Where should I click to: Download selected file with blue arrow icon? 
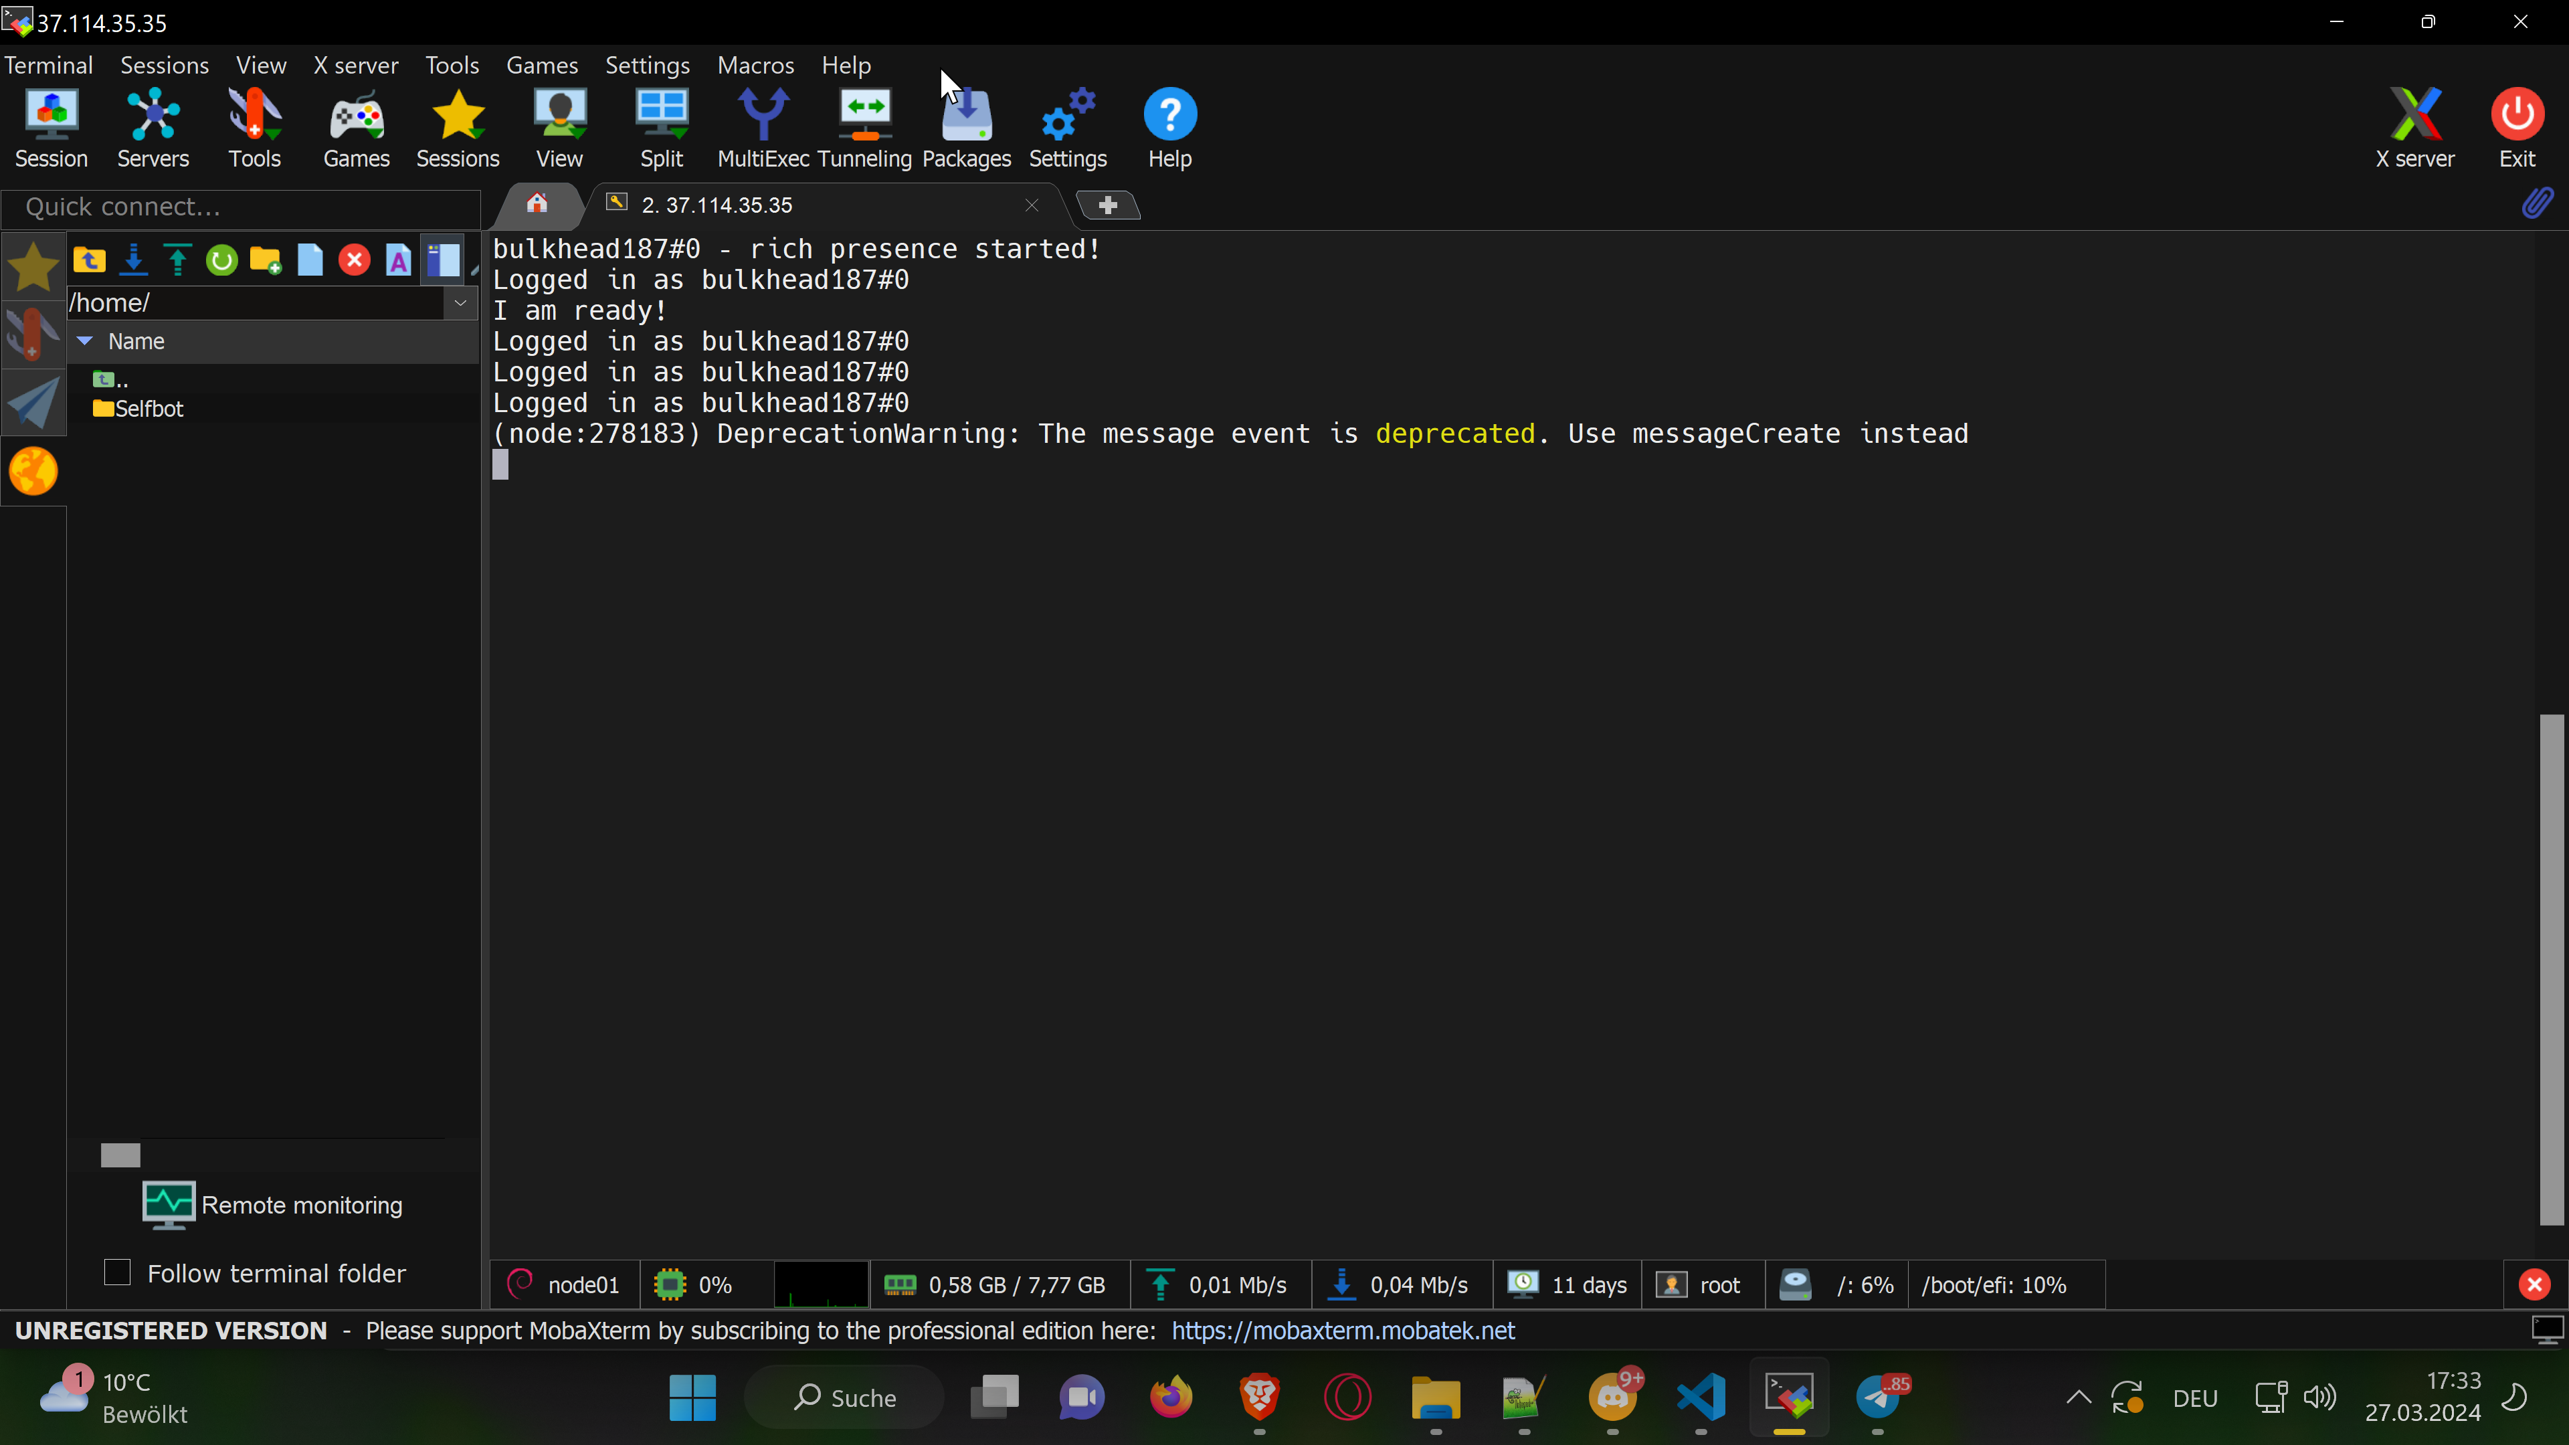(x=134, y=262)
